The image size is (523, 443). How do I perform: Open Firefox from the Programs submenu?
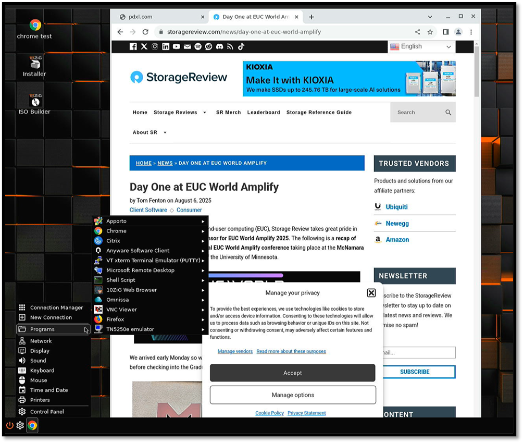[115, 319]
